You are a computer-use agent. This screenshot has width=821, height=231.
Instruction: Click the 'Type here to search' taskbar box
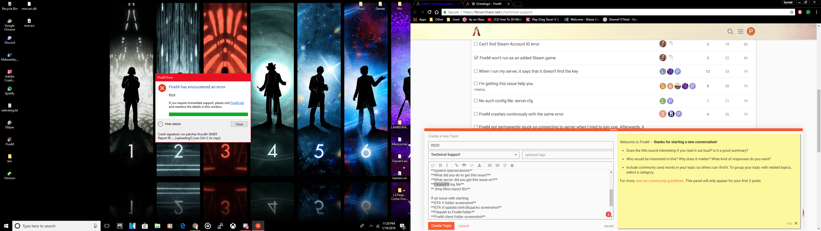(56, 226)
